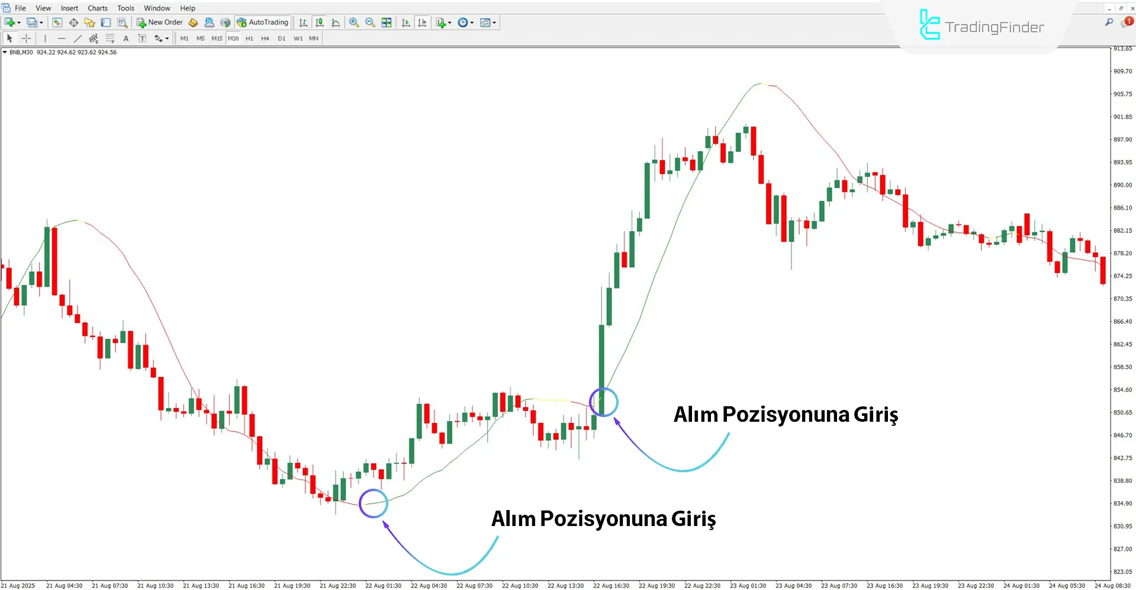Screen dimensions: 1136x590
Task: Click the search magnifier in top right
Action: 1109,22
